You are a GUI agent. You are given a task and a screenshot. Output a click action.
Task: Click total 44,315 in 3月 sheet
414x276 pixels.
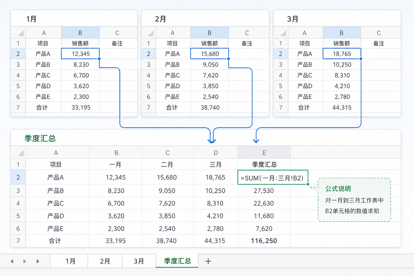342,108
